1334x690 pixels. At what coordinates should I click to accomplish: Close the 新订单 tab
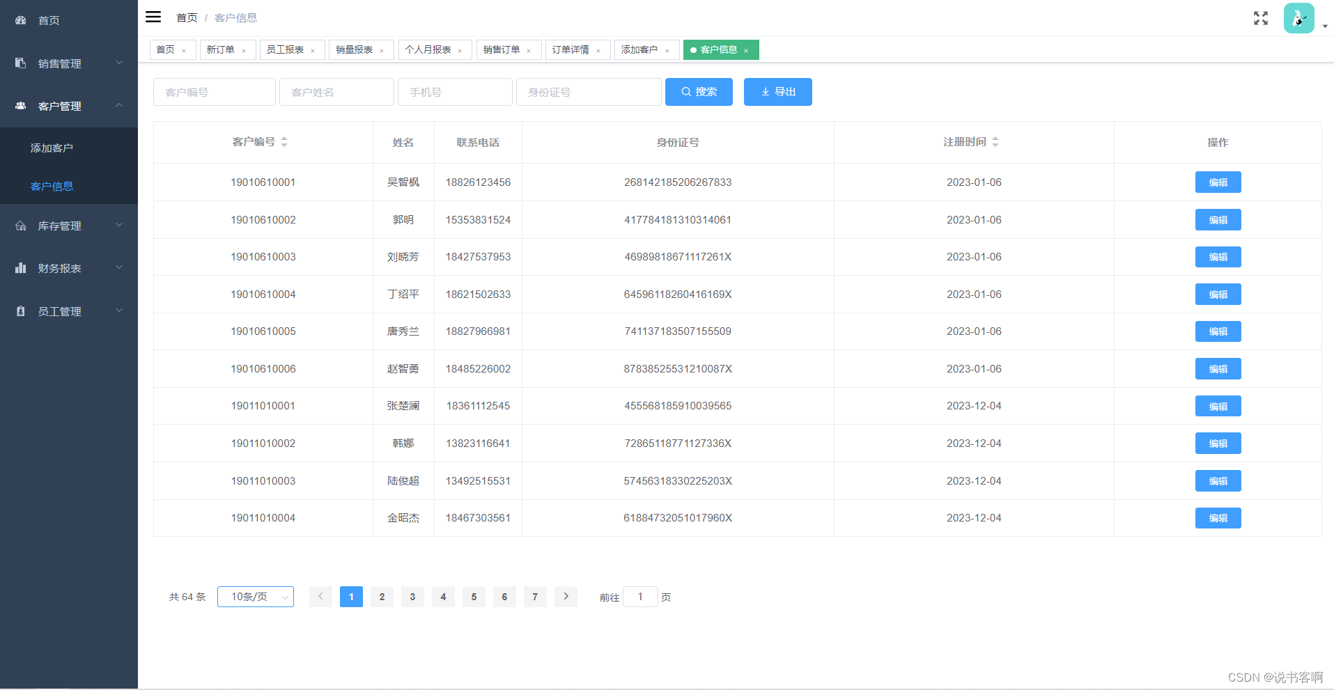(x=244, y=50)
